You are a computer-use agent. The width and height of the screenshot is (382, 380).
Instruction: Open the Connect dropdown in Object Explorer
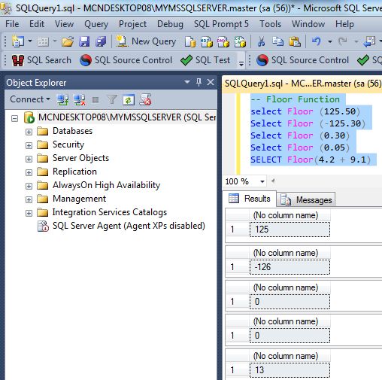point(30,99)
